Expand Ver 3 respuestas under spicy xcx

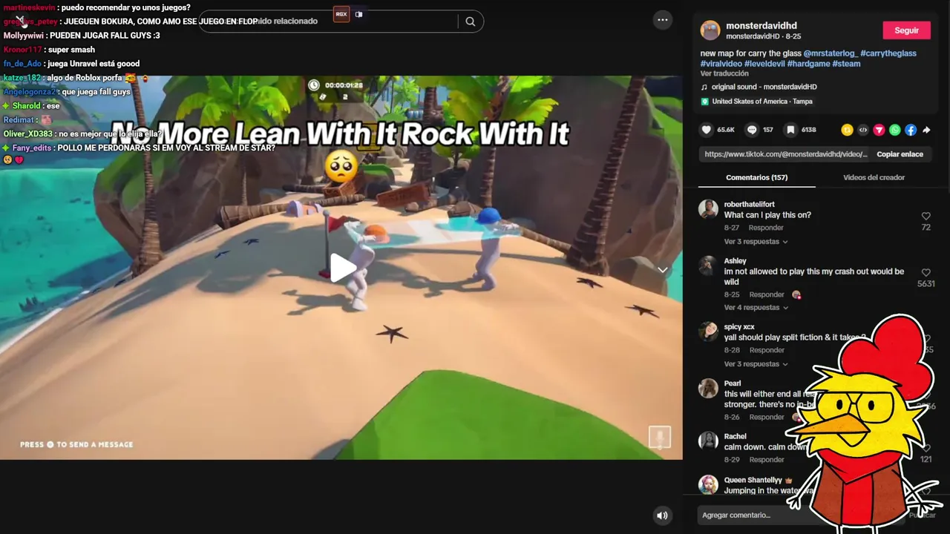(x=756, y=364)
